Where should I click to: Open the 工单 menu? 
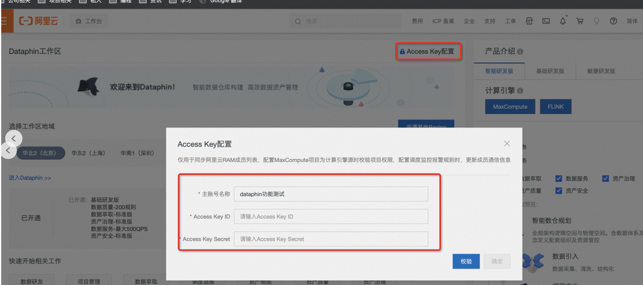[x=510, y=21]
